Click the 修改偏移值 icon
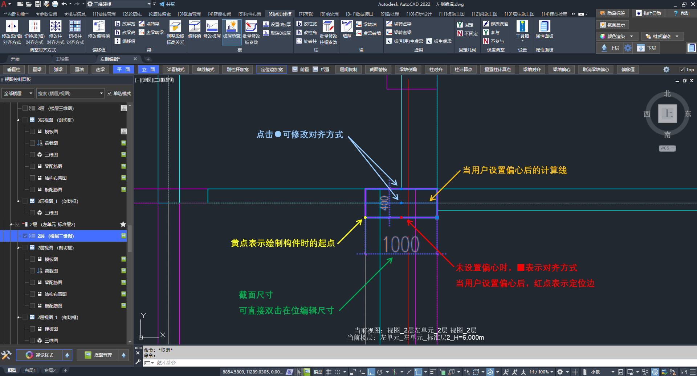697x376 pixels. pyautogui.click(x=99, y=27)
